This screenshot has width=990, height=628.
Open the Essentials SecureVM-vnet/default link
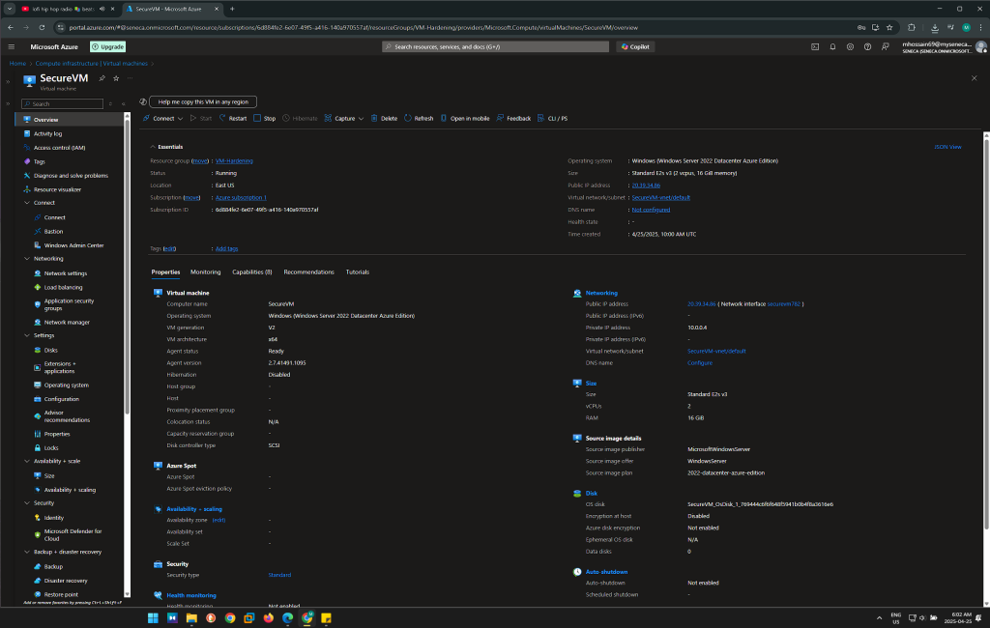point(661,197)
